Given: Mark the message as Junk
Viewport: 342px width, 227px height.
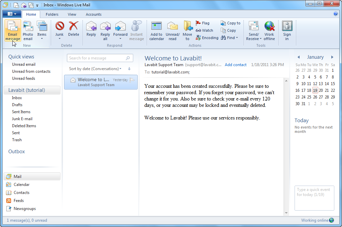Looking at the screenshot, I should pyautogui.click(x=59, y=30).
